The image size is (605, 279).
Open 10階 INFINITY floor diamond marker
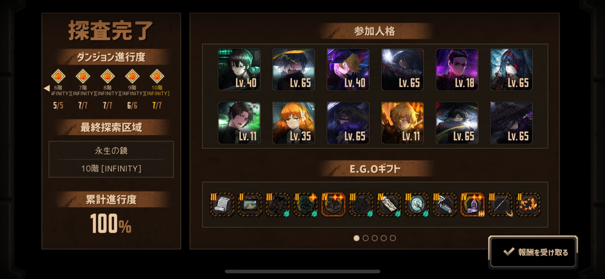157,76
